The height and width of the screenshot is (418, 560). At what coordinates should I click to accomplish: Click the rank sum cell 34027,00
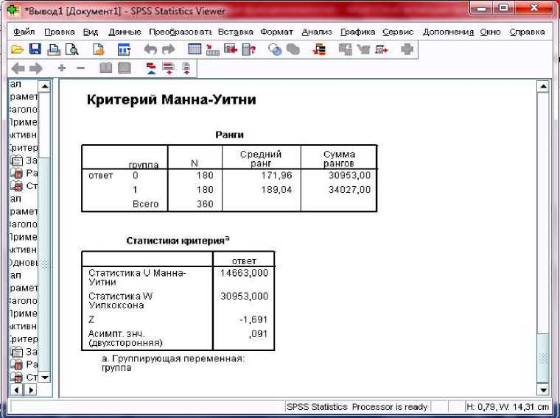349,190
